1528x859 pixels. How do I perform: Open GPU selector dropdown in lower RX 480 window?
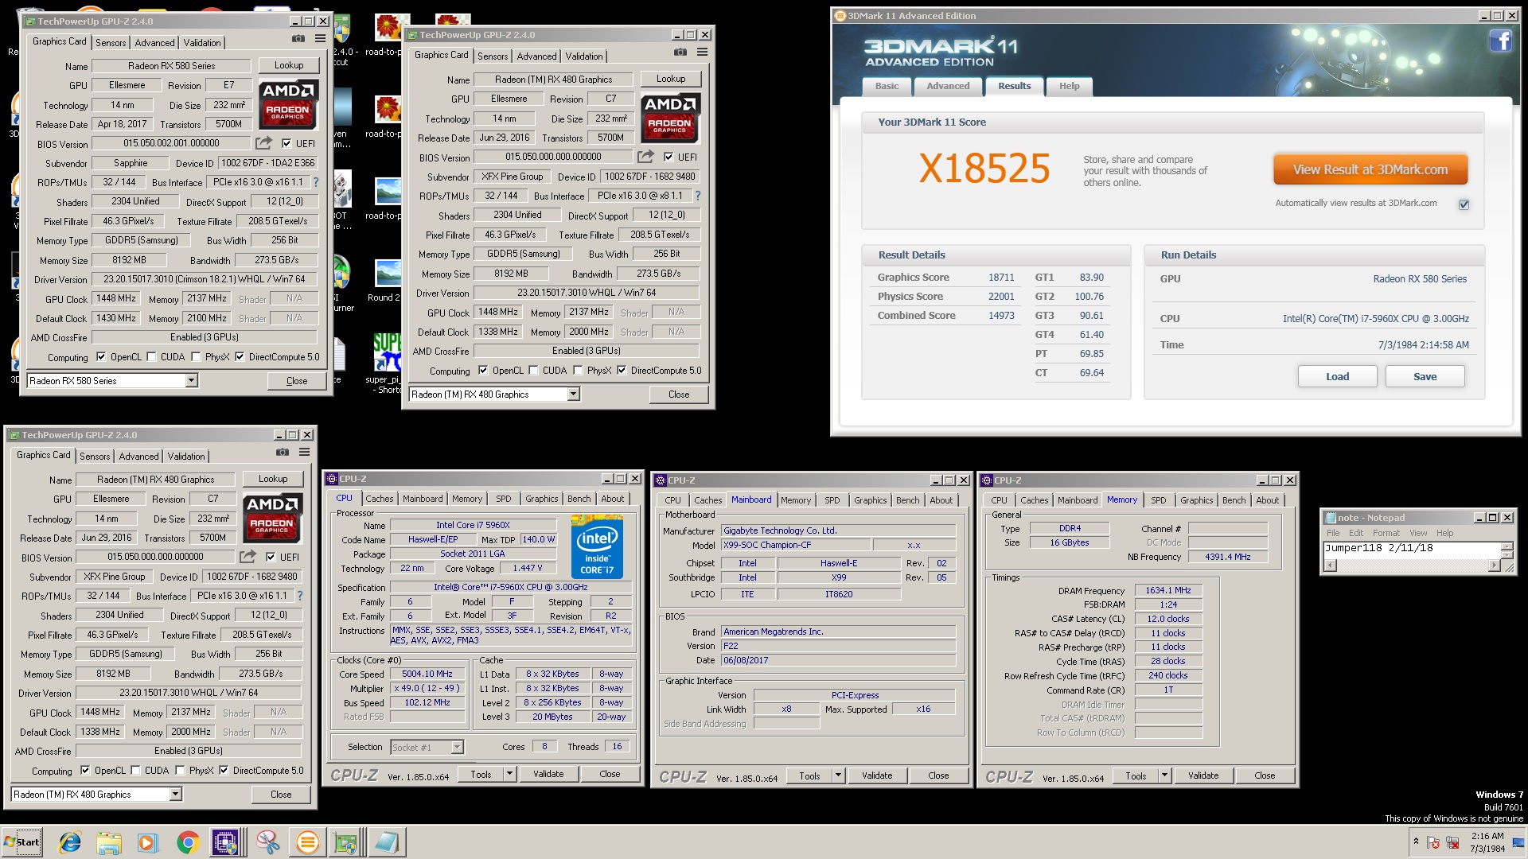[175, 795]
